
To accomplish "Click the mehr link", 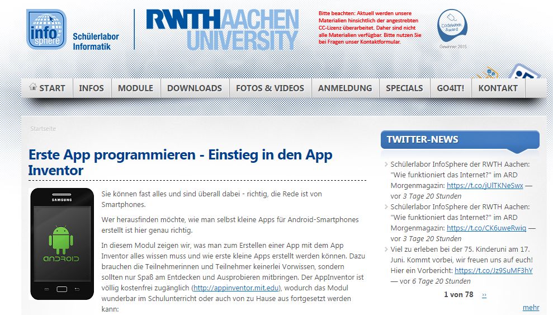I will click(531, 307).
